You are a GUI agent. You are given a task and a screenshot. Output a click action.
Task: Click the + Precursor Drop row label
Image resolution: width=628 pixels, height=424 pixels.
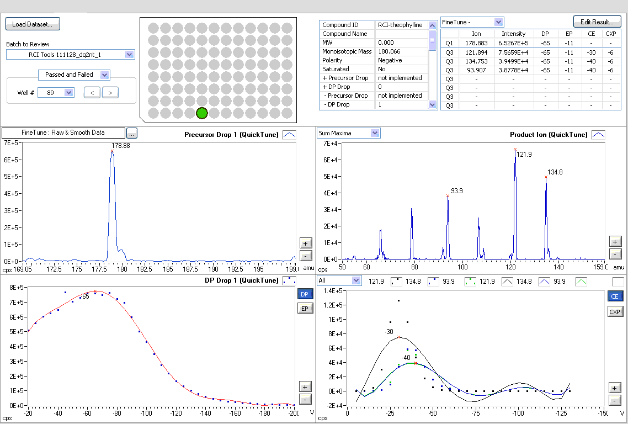[x=347, y=78]
